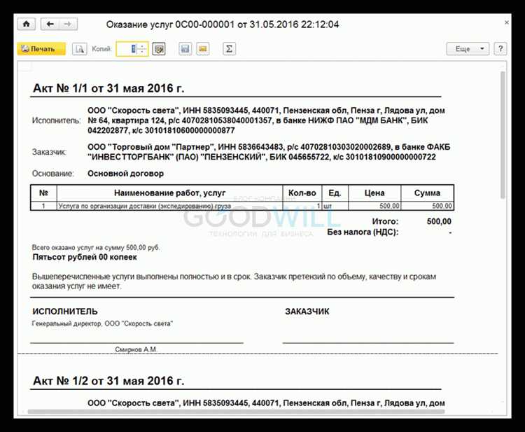Navigate back with the left arrow
Image resolution: width=525 pixels, height=432 pixels.
pos(50,24)
